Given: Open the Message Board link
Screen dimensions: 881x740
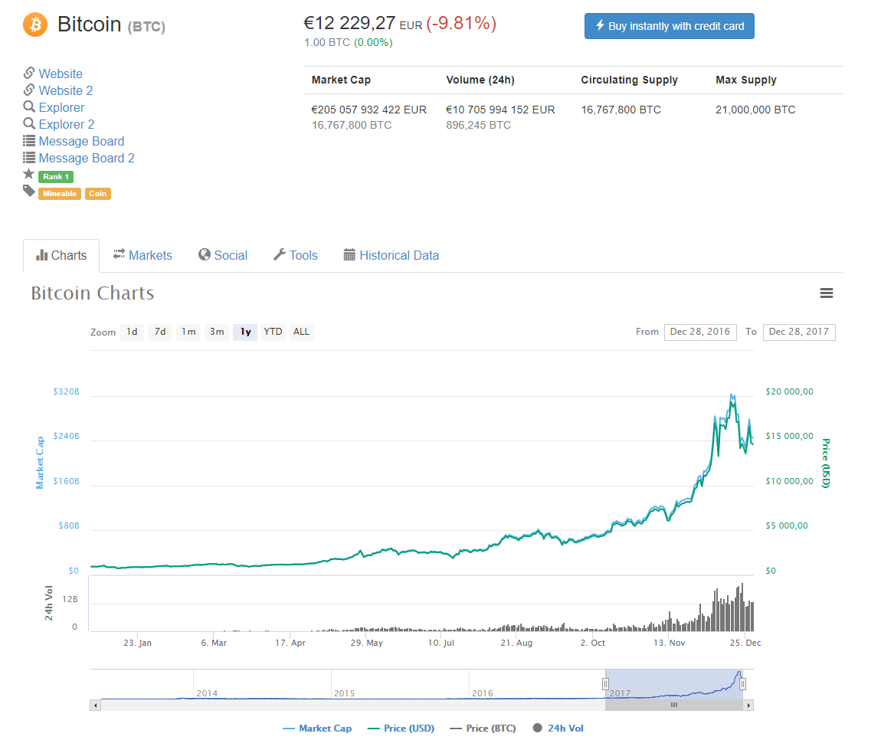Looking at the screenshot, I should (x=81, y=141).
